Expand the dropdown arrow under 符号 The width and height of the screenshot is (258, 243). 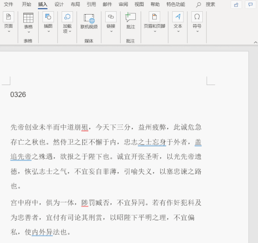197,31
